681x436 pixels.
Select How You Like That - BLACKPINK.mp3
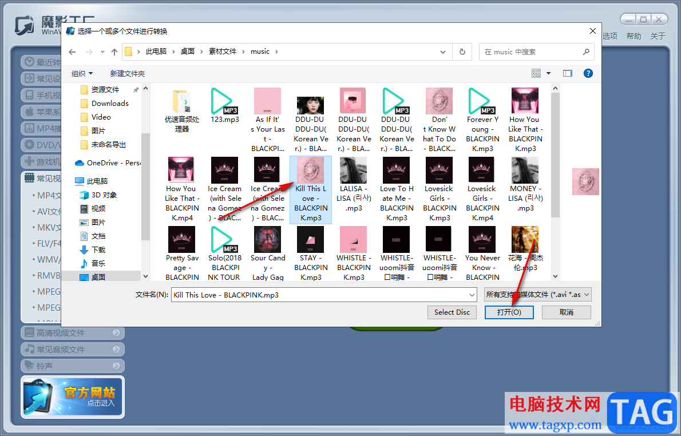coord(525,120)
